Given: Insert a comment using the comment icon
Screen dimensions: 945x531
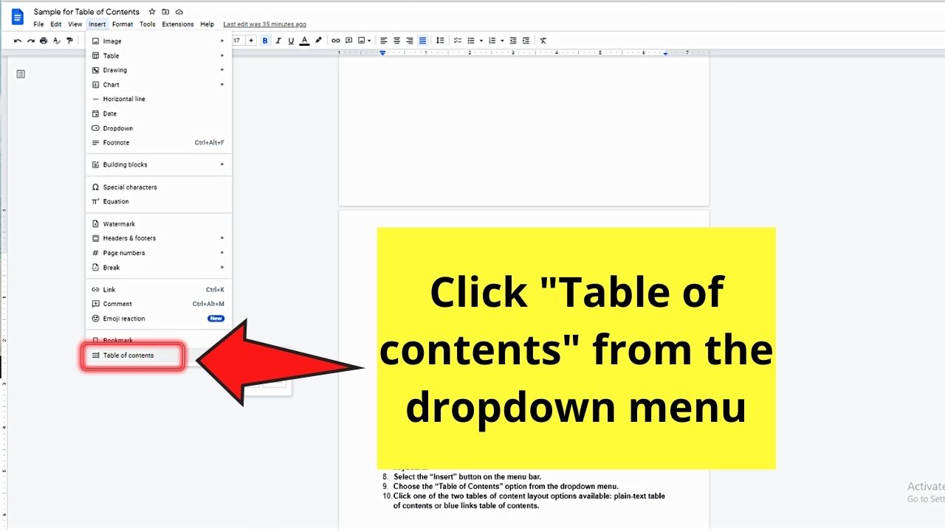Looking at the screenshot, I should pos(348,40).
